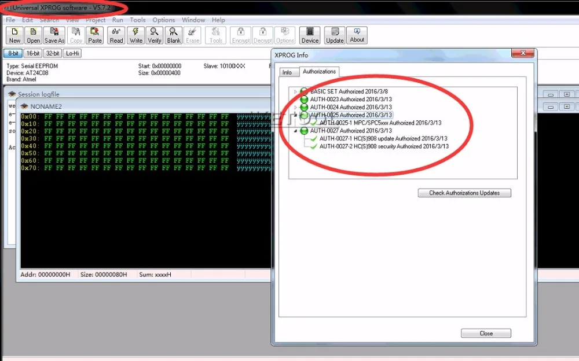Select AUTH-0027-2 HC(S)908 security row
The height and width of the screenshot is (361, 579).
pos(384,146)
